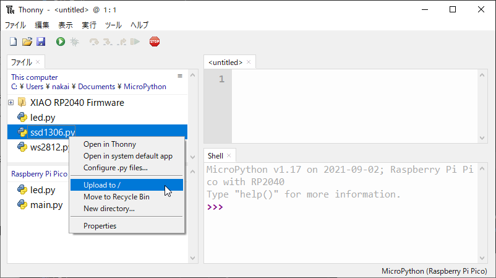
Task: Click the Open file folder icon
Action: point(27,41)
